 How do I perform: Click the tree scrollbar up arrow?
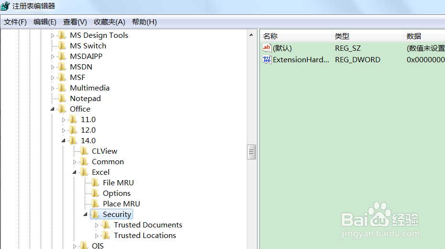point(251,35)
